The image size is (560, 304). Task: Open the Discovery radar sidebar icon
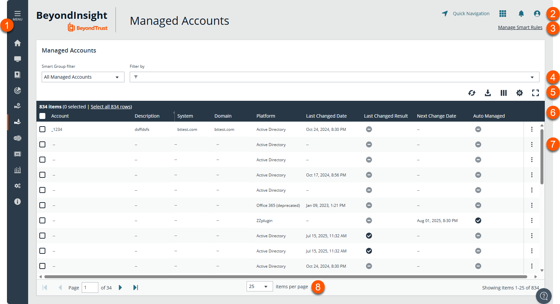[x=18, y=91]
